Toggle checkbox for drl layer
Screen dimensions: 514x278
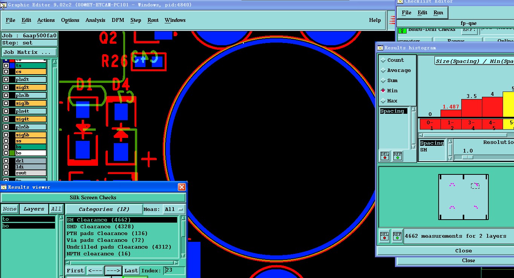(x=6, y=161)
